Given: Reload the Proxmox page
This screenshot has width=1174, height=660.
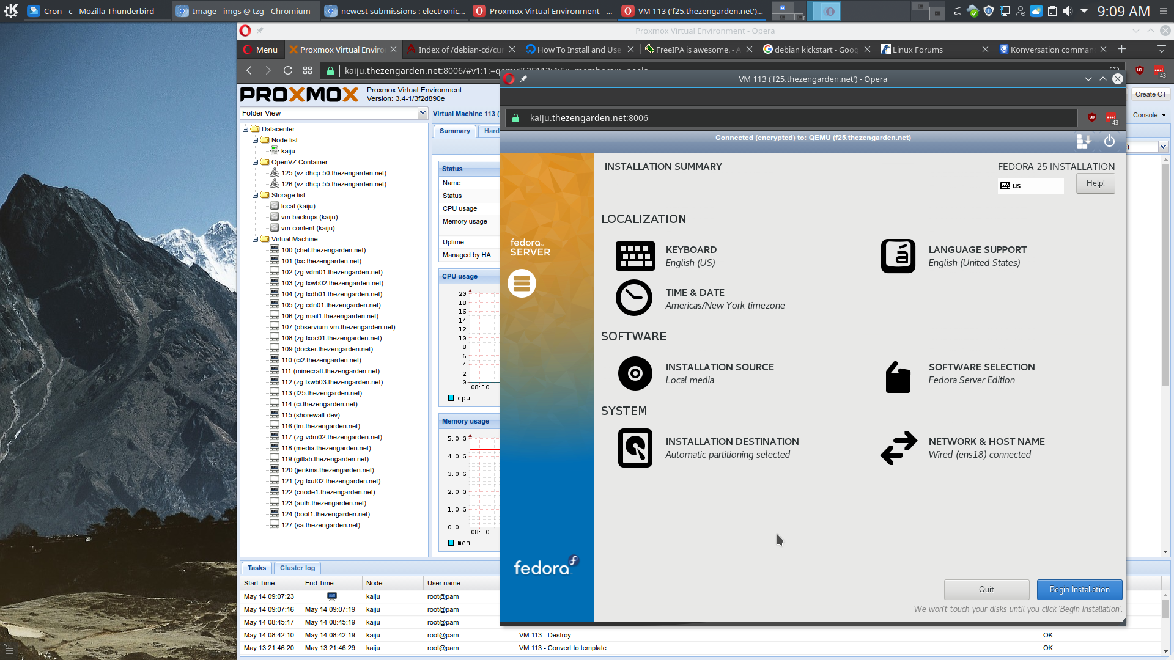Looking at the screenshot, I should (x=288, y=71).
